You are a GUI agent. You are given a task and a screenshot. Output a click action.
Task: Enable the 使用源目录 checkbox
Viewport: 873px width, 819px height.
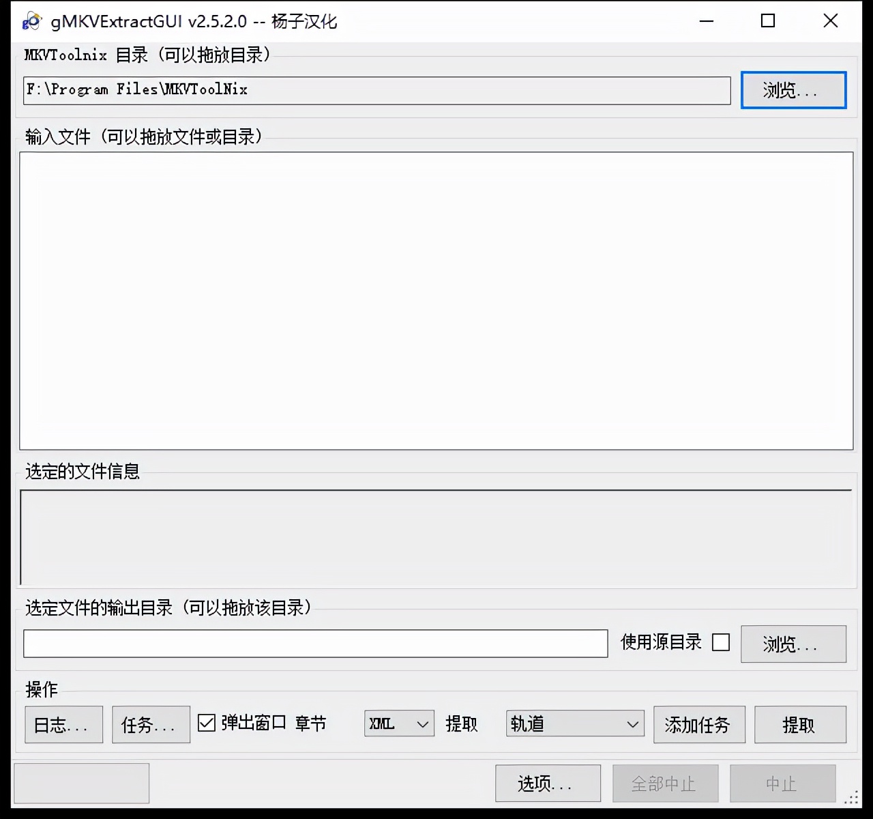720,642
